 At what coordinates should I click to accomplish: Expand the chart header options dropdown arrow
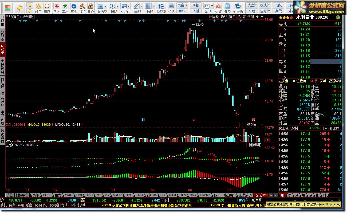[x=262, y=17]
